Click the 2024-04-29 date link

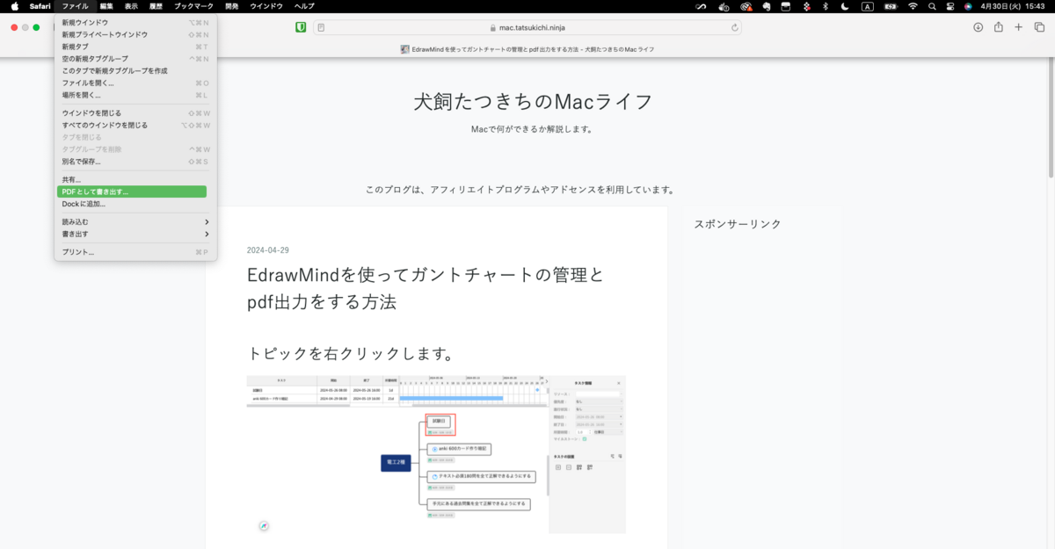[268, 249]
